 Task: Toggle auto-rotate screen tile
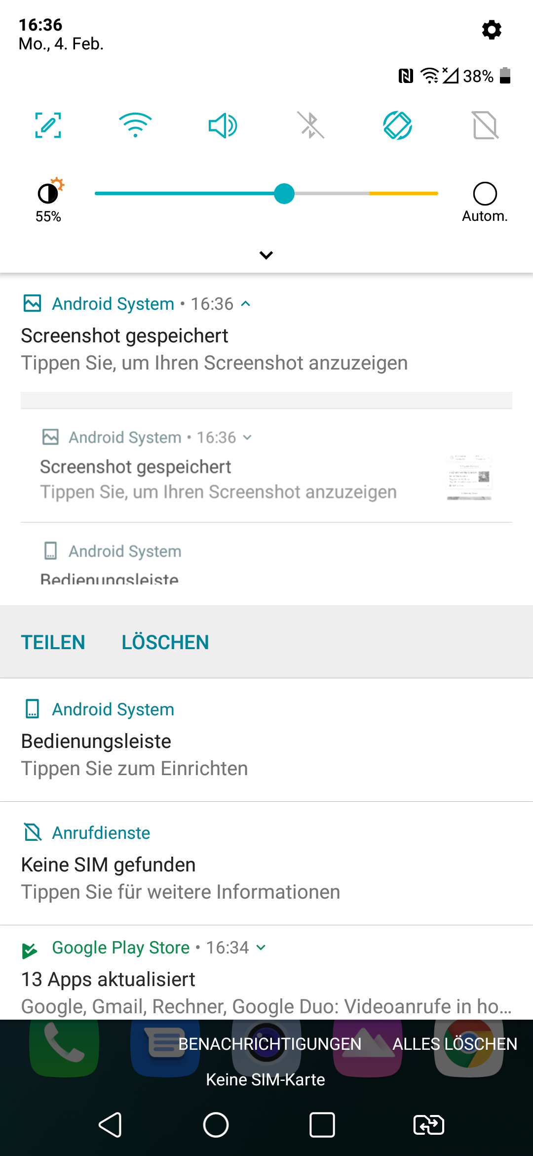pos(398,125)
